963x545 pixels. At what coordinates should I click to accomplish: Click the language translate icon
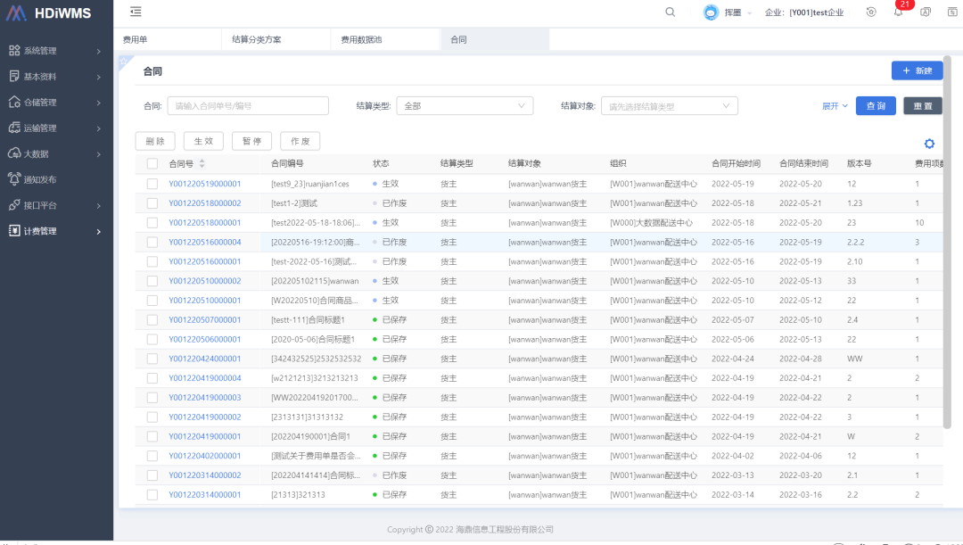925,12
